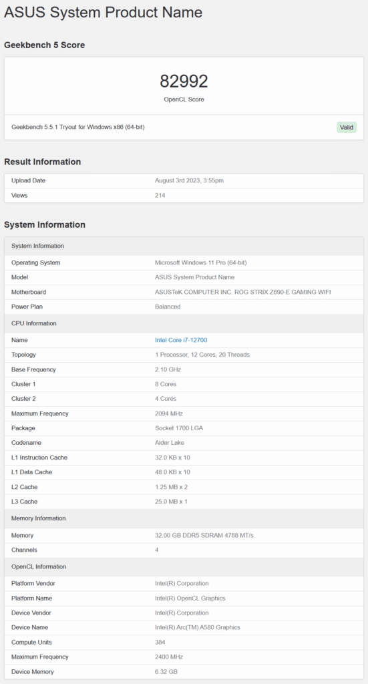The height and width of the screenshot is (684, 368).
Task: Click the Device Name Arc A580 Graphics value
Action: click(198, 627)
